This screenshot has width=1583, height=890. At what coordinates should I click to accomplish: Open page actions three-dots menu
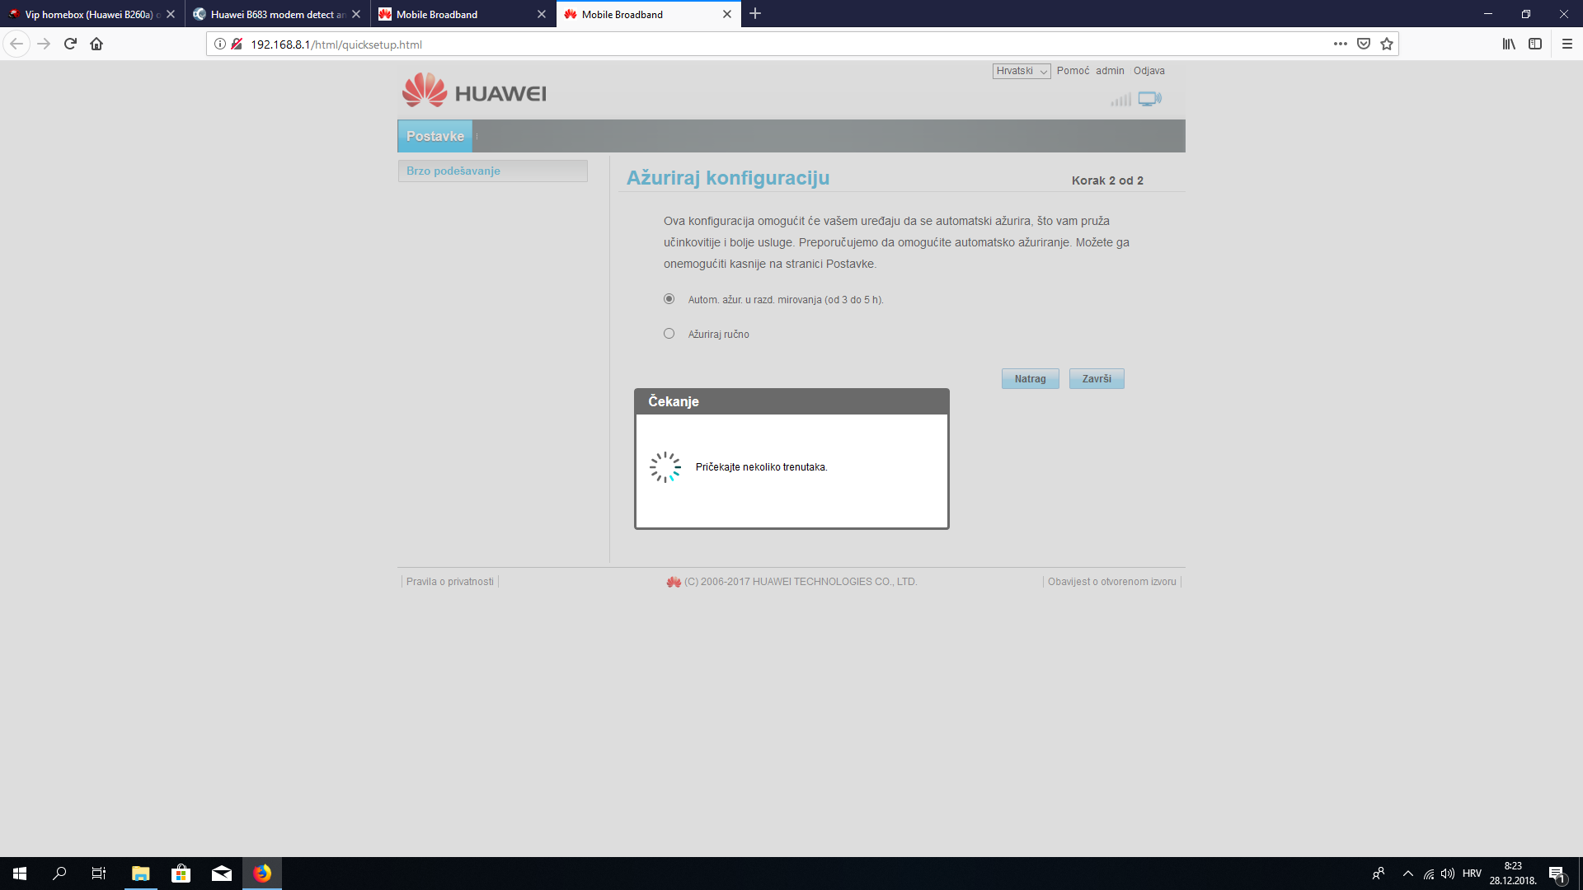pos(1341,44)
